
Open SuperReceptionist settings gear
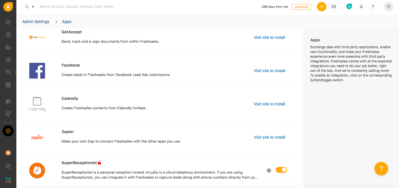click(269, 170)
